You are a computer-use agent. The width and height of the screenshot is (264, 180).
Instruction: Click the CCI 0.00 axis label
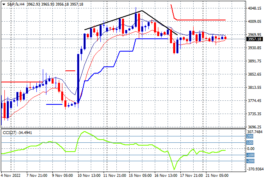[251, 149]
